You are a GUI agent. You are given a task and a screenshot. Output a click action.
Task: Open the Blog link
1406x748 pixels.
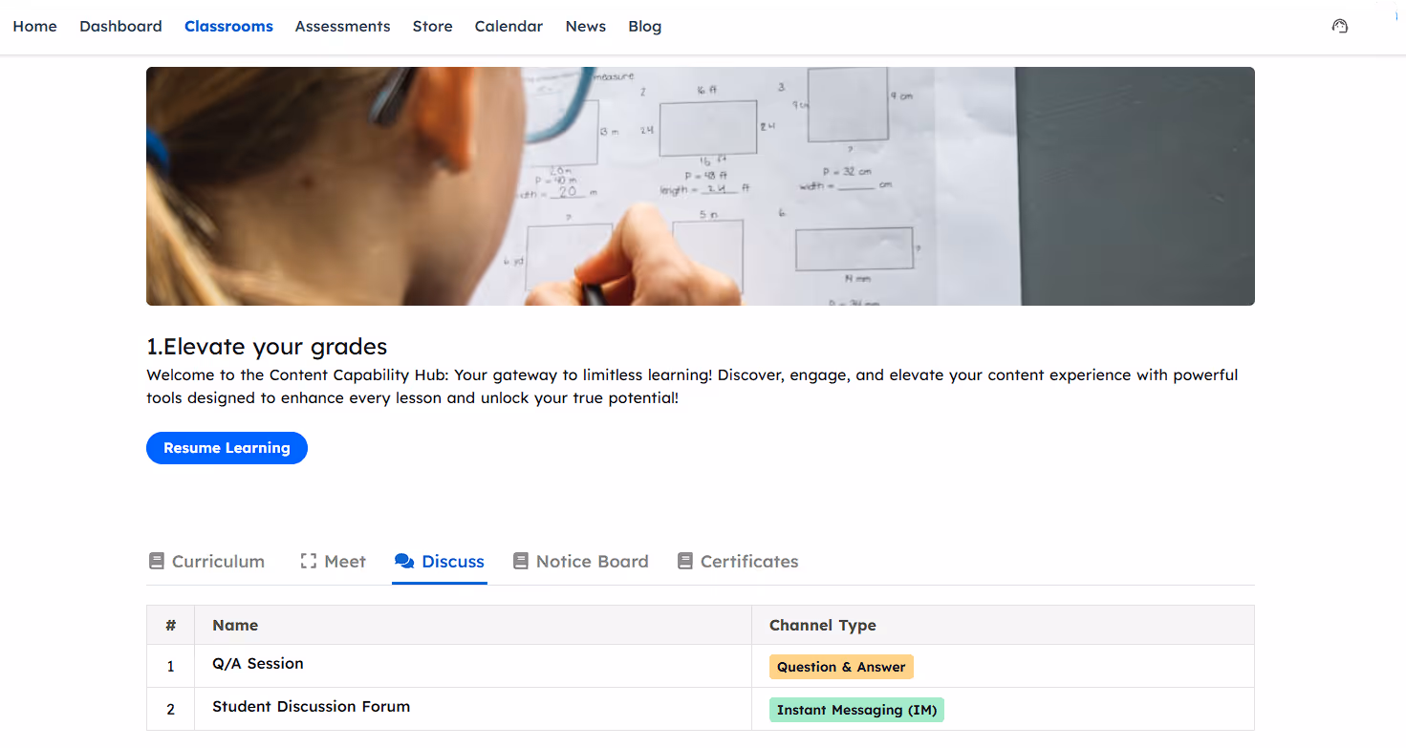pyautogui.click(x=644, y=27)
